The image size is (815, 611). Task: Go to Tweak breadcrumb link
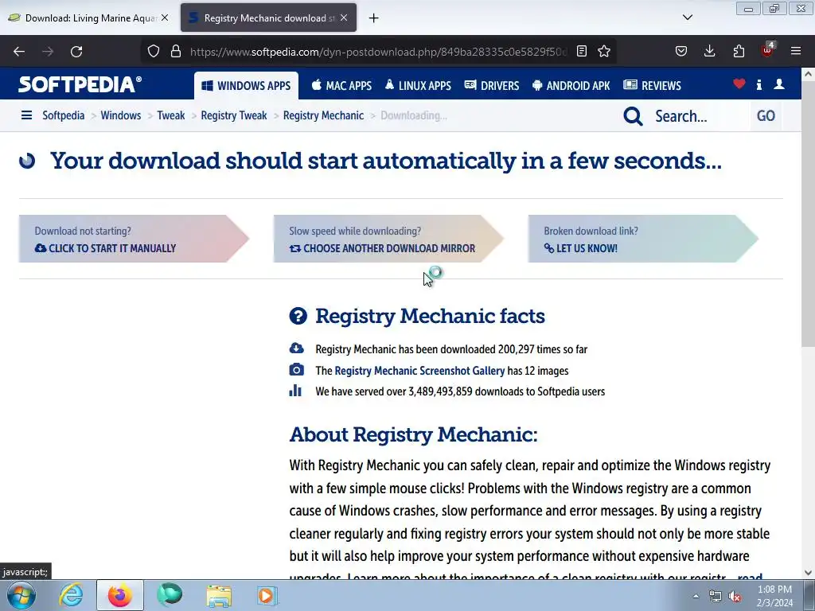[171, 115]
